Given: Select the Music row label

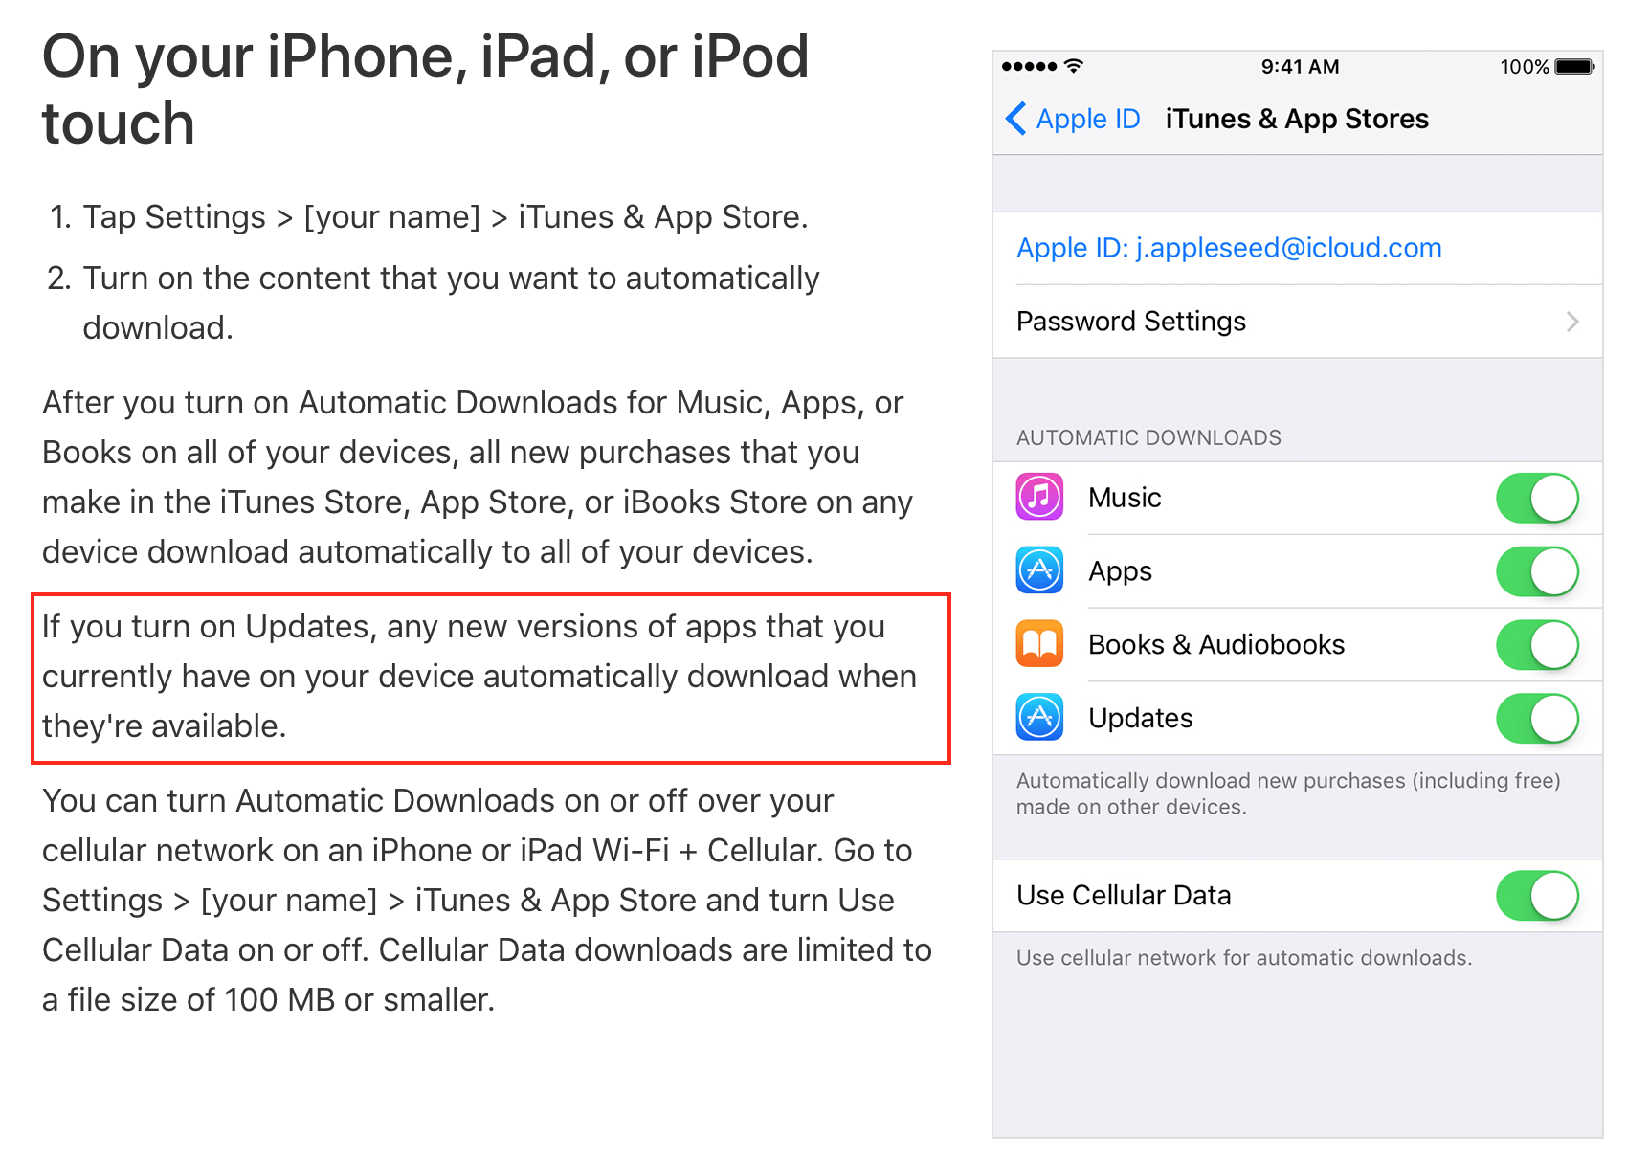Looking at the screenshot, I should click(x=1125, y=498).
